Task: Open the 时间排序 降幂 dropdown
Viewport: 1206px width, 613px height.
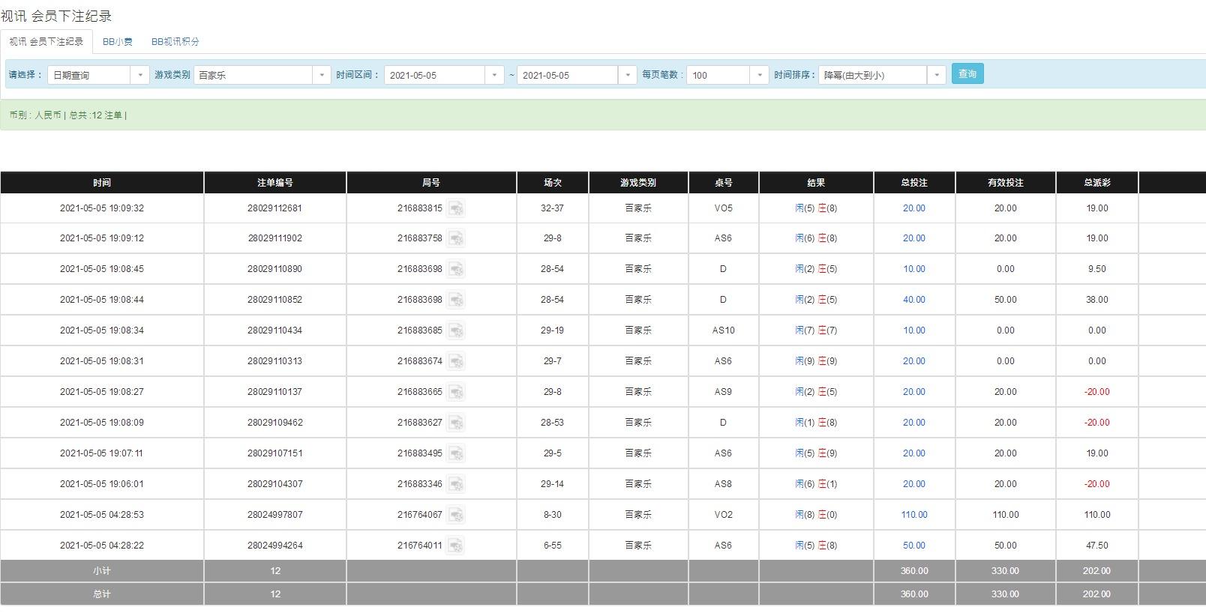Action: click(881, 75)
